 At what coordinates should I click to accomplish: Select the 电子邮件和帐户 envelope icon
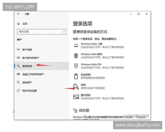click(18, 57)
